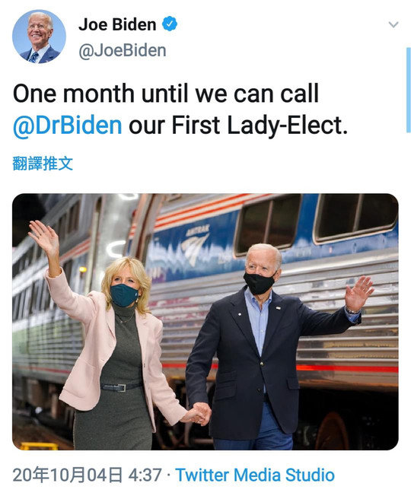Image resolution: width=411 pixels, height=496 pixels.
Task: Open the Joe Biden display name
Action: coord(117,24)
